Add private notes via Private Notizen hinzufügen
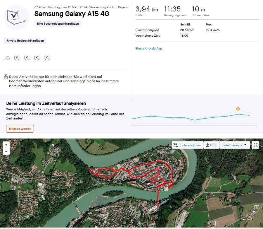 25,41
